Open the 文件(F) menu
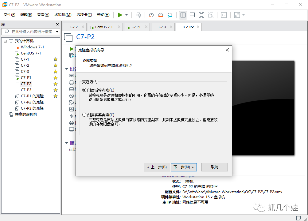 pyautogui.click(x=9, y=15)
